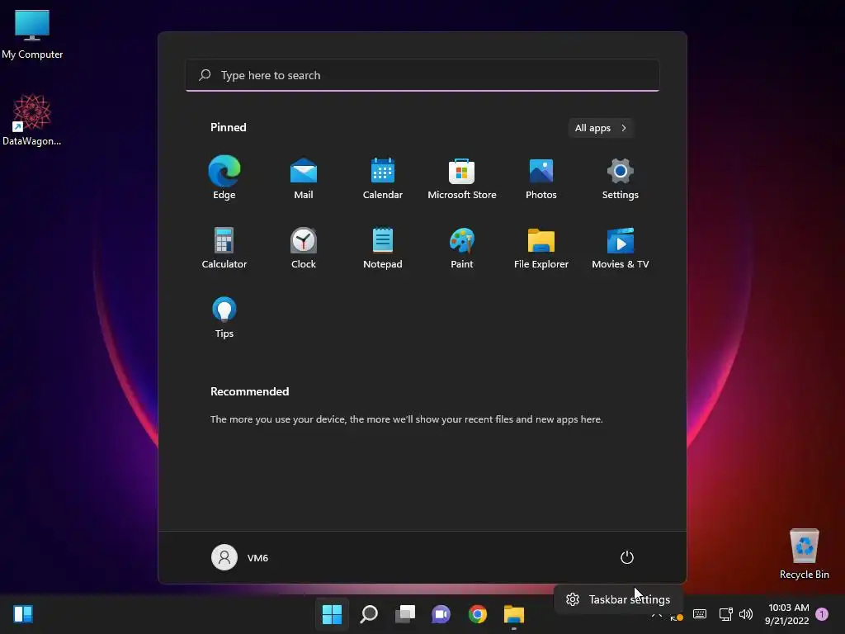Expand the All apps list

601,128
